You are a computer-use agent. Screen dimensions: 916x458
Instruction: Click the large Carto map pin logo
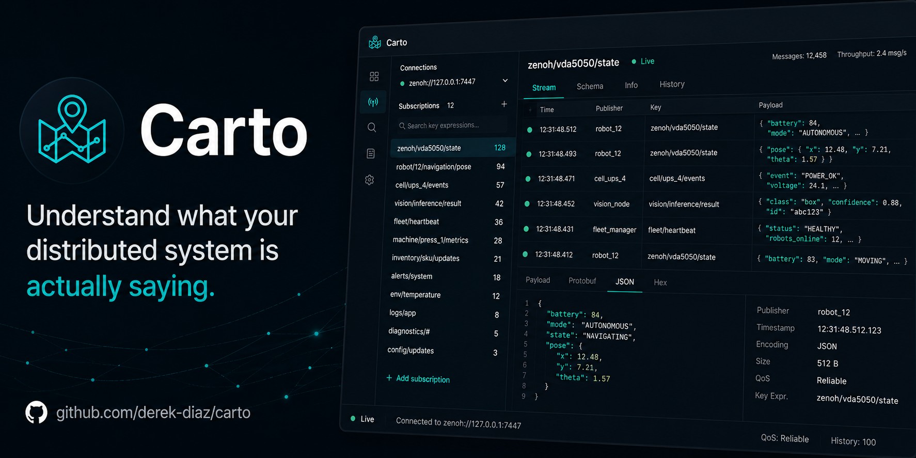pyautogui.click(x=72, y=130)
